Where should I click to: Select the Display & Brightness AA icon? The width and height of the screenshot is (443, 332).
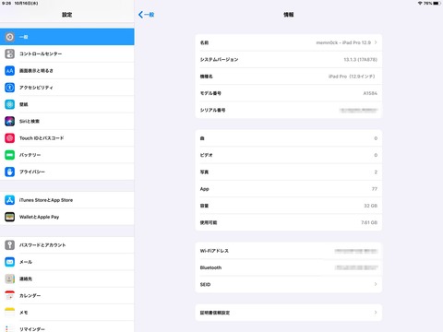coord(9,71)
